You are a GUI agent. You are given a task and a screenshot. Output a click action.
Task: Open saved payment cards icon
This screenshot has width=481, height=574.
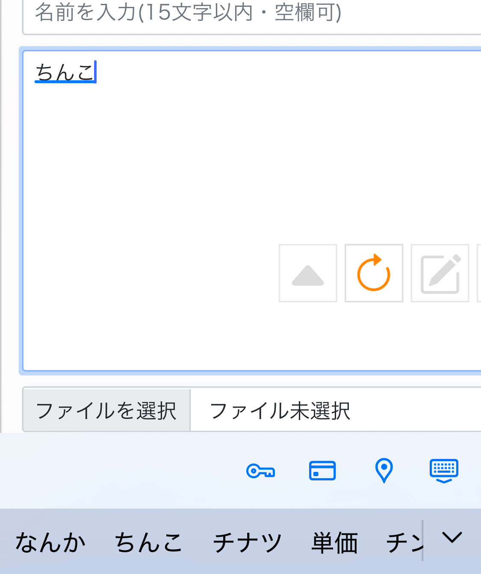[322, 471]
